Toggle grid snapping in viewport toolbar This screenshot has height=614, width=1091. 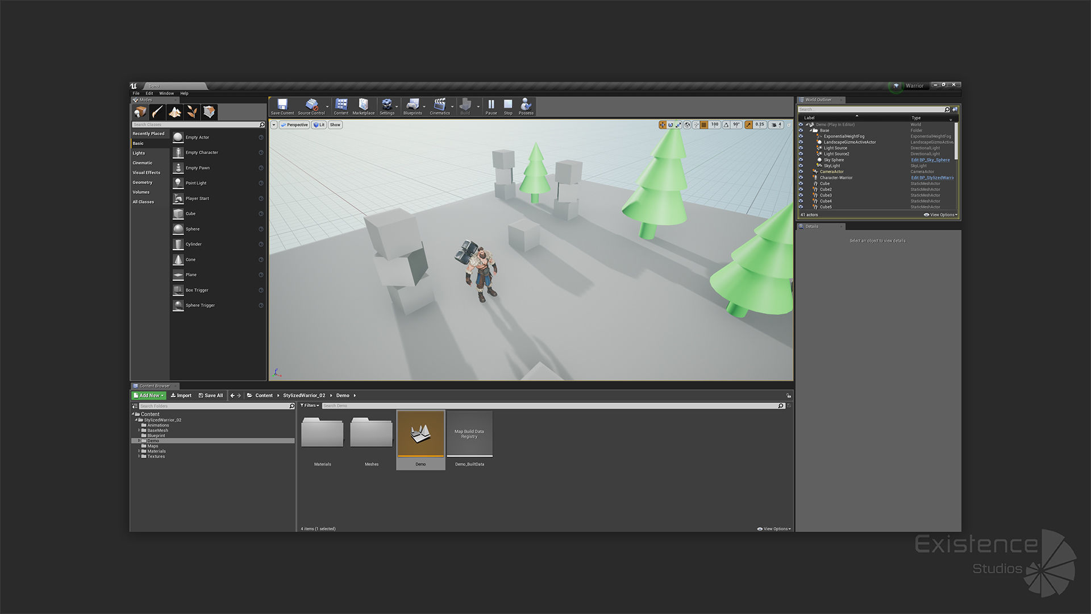point(704,125)
